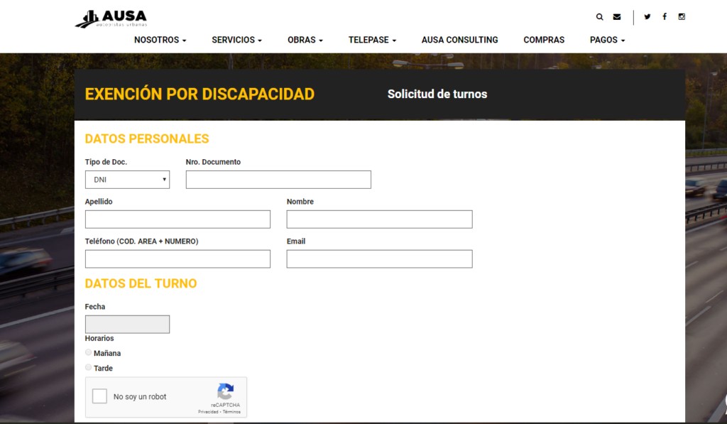727x424 pixels.
Task: Click the envelope contact icon
Action: coord(616,16)
